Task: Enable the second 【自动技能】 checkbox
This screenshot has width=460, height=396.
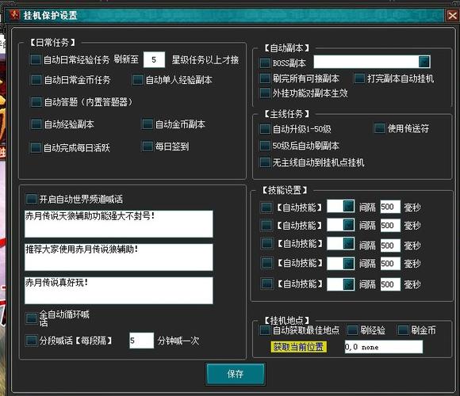Action: coord(266,226)
